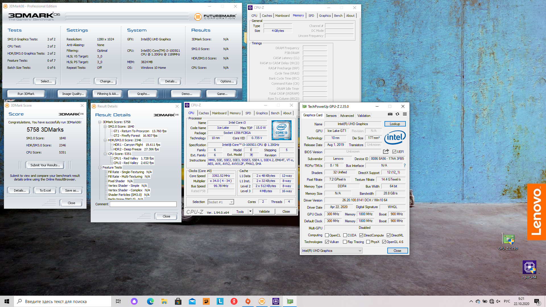Open File Explorer from the taskbar

tap(164, 301)
